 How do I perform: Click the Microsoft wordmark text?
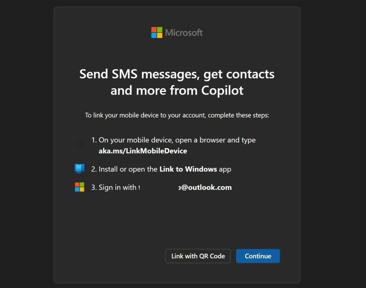point(183,32)
